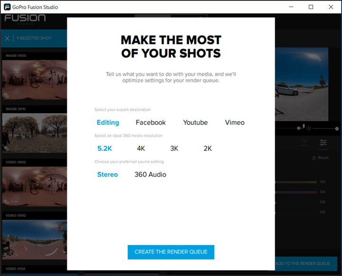Choose 4K media resolution

[141, 149]
